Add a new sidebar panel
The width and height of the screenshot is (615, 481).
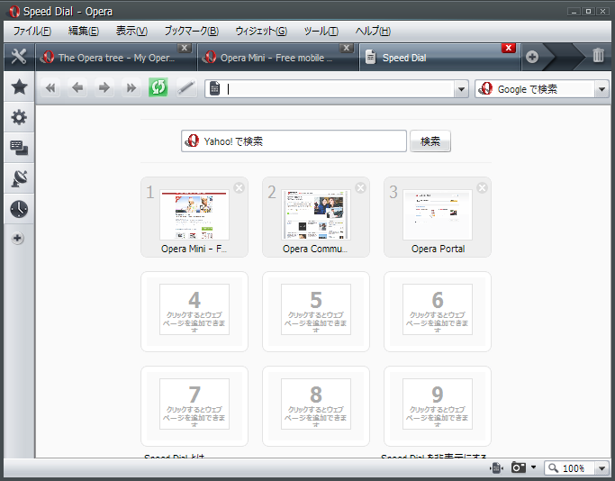tap(17, 238)
